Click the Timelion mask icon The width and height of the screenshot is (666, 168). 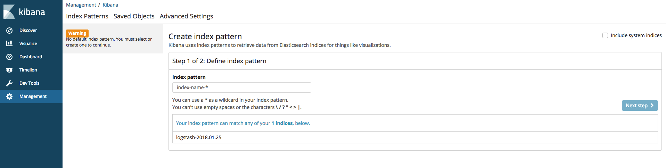[x=9, y=70]
